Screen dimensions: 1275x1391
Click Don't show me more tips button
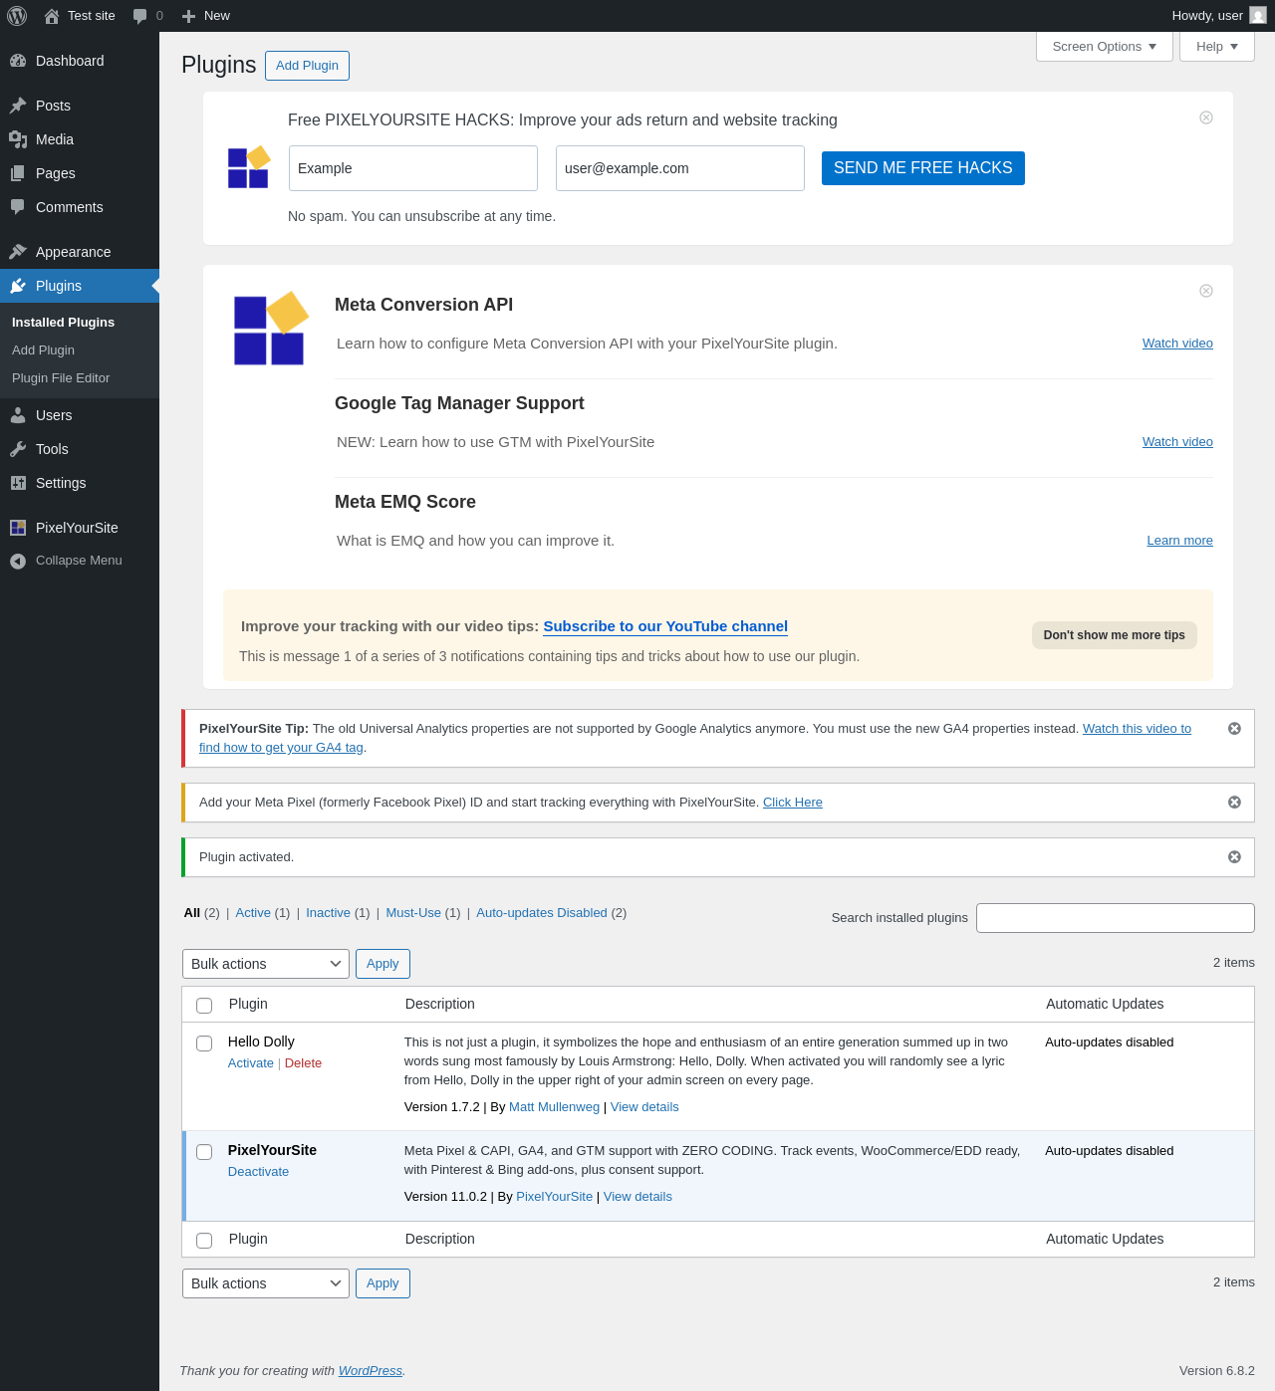coord(1115,635)
